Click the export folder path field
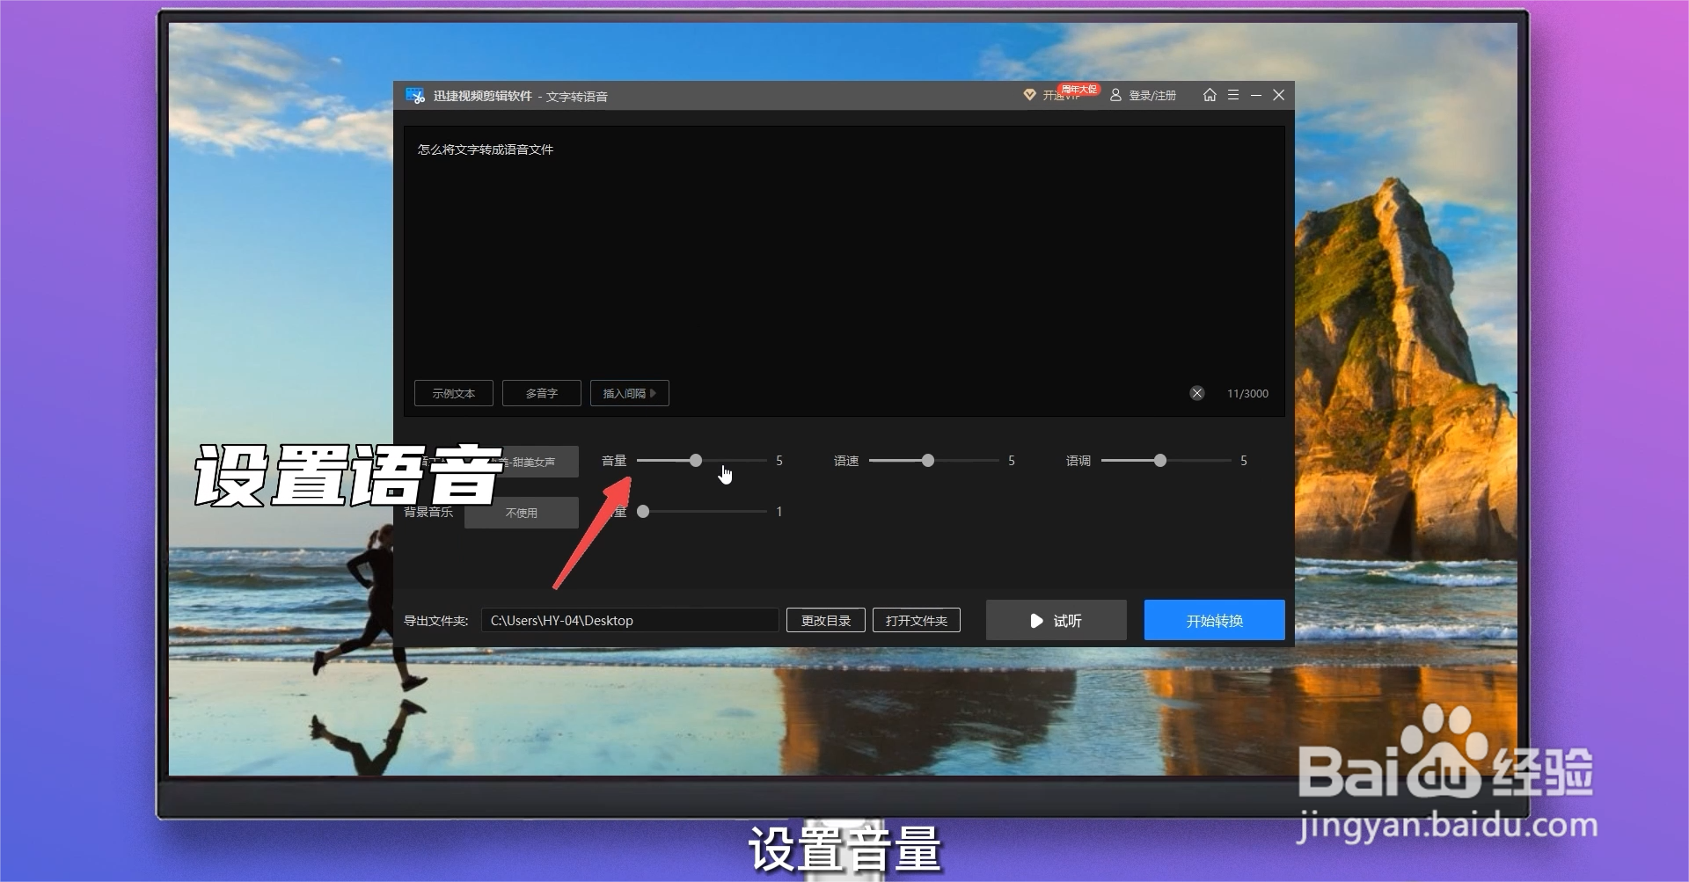 pos(630,620)
